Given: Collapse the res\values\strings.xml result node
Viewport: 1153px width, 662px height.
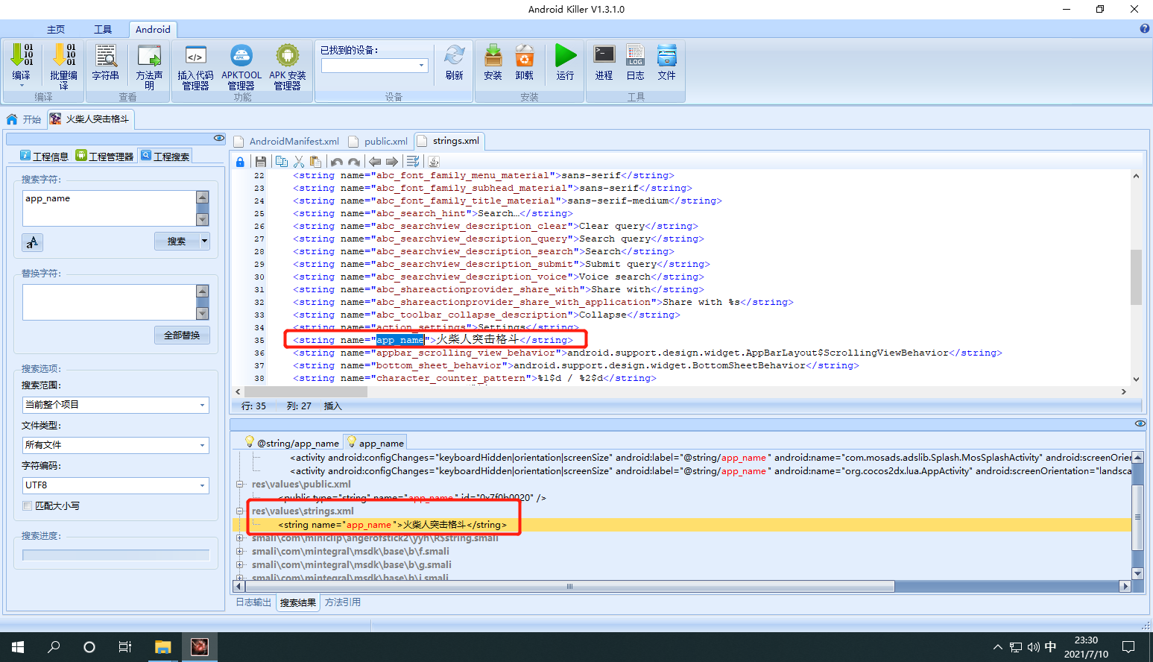Looking at the screenshot, I should coord(240,511).
